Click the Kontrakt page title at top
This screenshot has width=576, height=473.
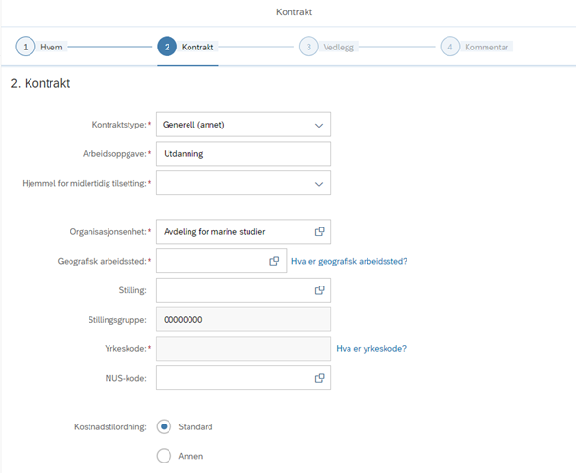click(294, 12)
